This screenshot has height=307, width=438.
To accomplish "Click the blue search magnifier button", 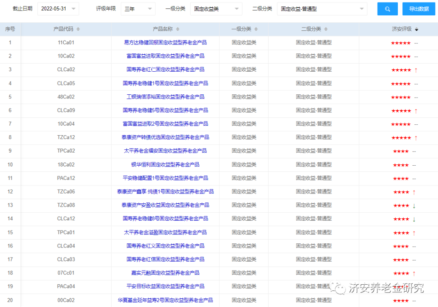I will [387, 9].
